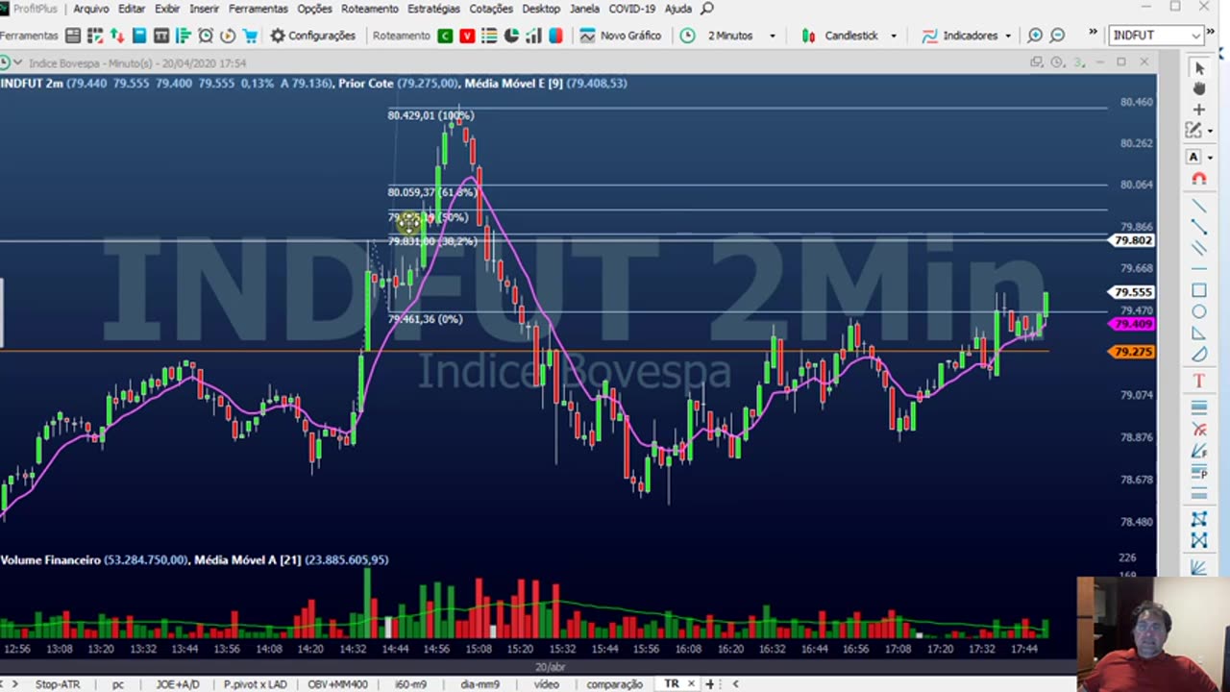Click the blue book toolbar icon
The image size is (1230, 692).
[139, 36]
